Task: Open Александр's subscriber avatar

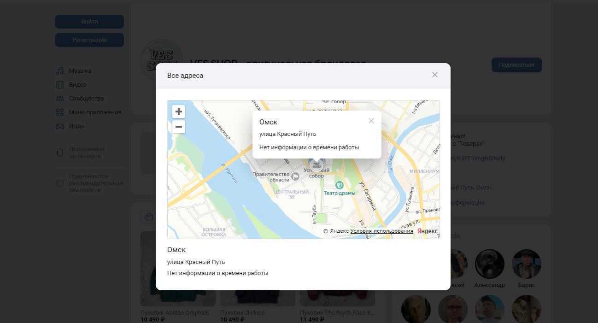Action: (489, 264)
